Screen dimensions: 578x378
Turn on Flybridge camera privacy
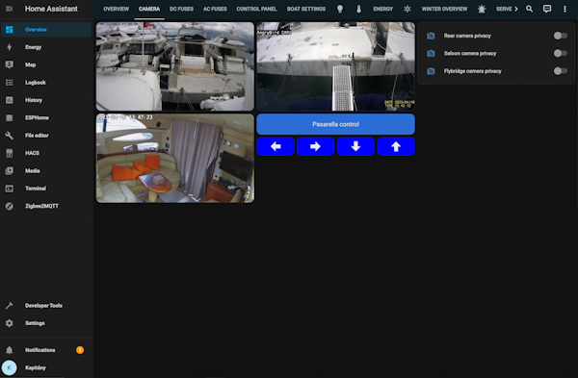(561, 71)
